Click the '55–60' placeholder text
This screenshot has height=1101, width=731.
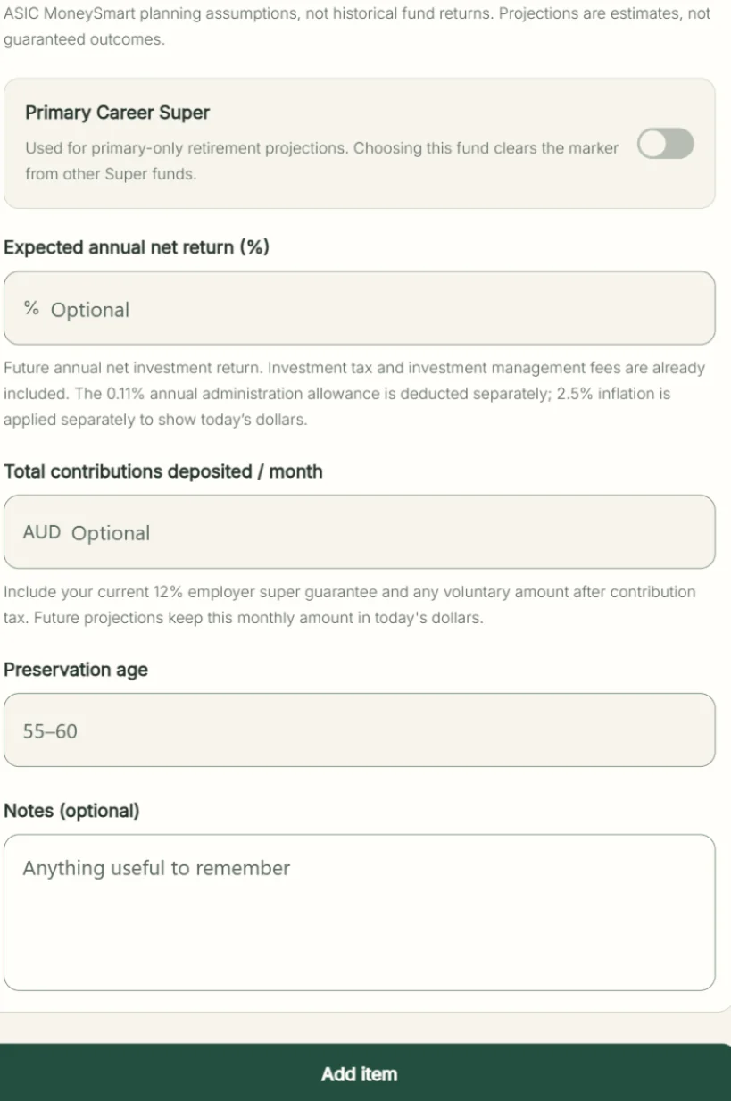50,731
